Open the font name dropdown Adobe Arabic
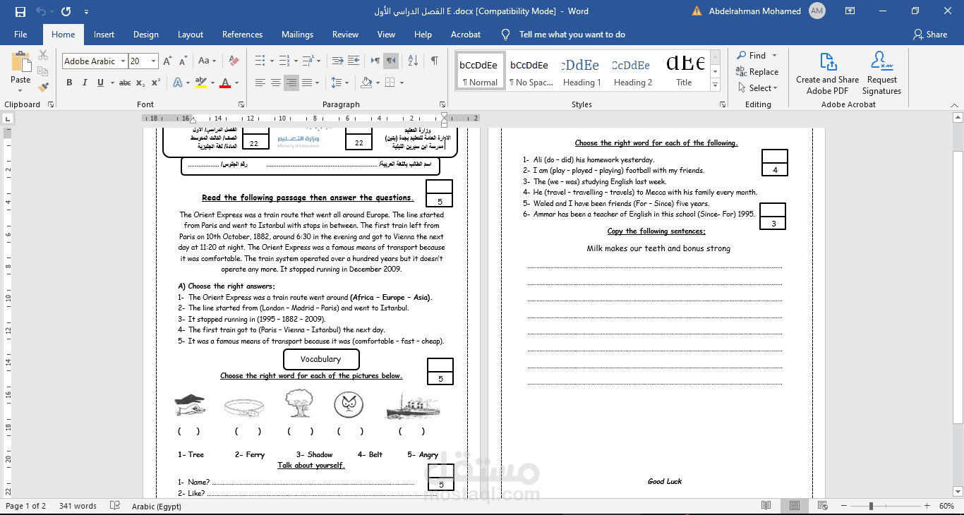This screenshot has width=964, height=515. pos(123,61)
